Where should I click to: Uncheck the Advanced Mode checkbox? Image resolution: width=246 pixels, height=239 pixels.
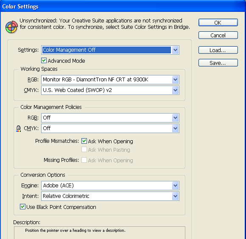point(44,61)
